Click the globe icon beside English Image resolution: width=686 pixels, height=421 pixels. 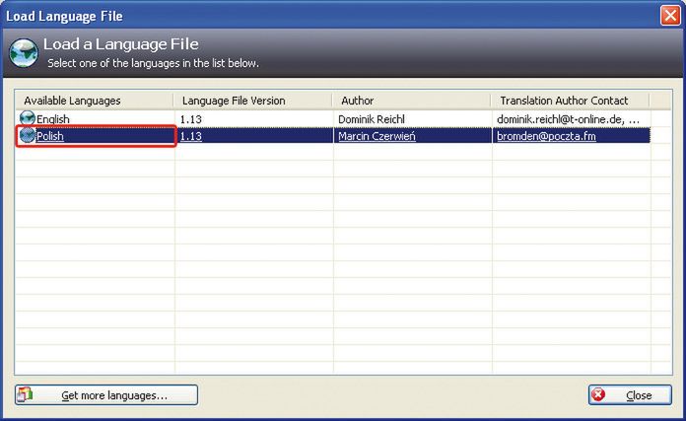pos(28,118)
